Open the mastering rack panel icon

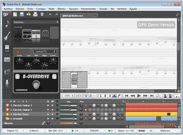(x=7, y=60)
